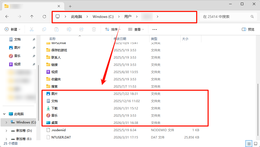Expand the Windows (C:) drive node
The width and height of the screenshot is (260, 147).
coord(6,122)
